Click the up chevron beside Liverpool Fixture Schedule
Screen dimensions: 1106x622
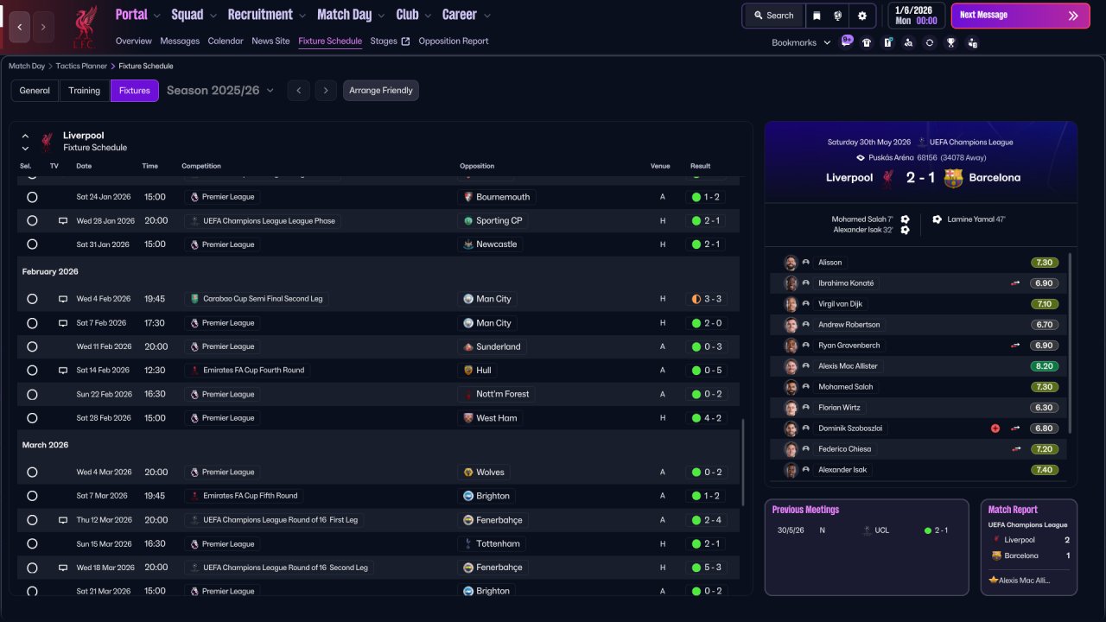(x=25, y=136)
